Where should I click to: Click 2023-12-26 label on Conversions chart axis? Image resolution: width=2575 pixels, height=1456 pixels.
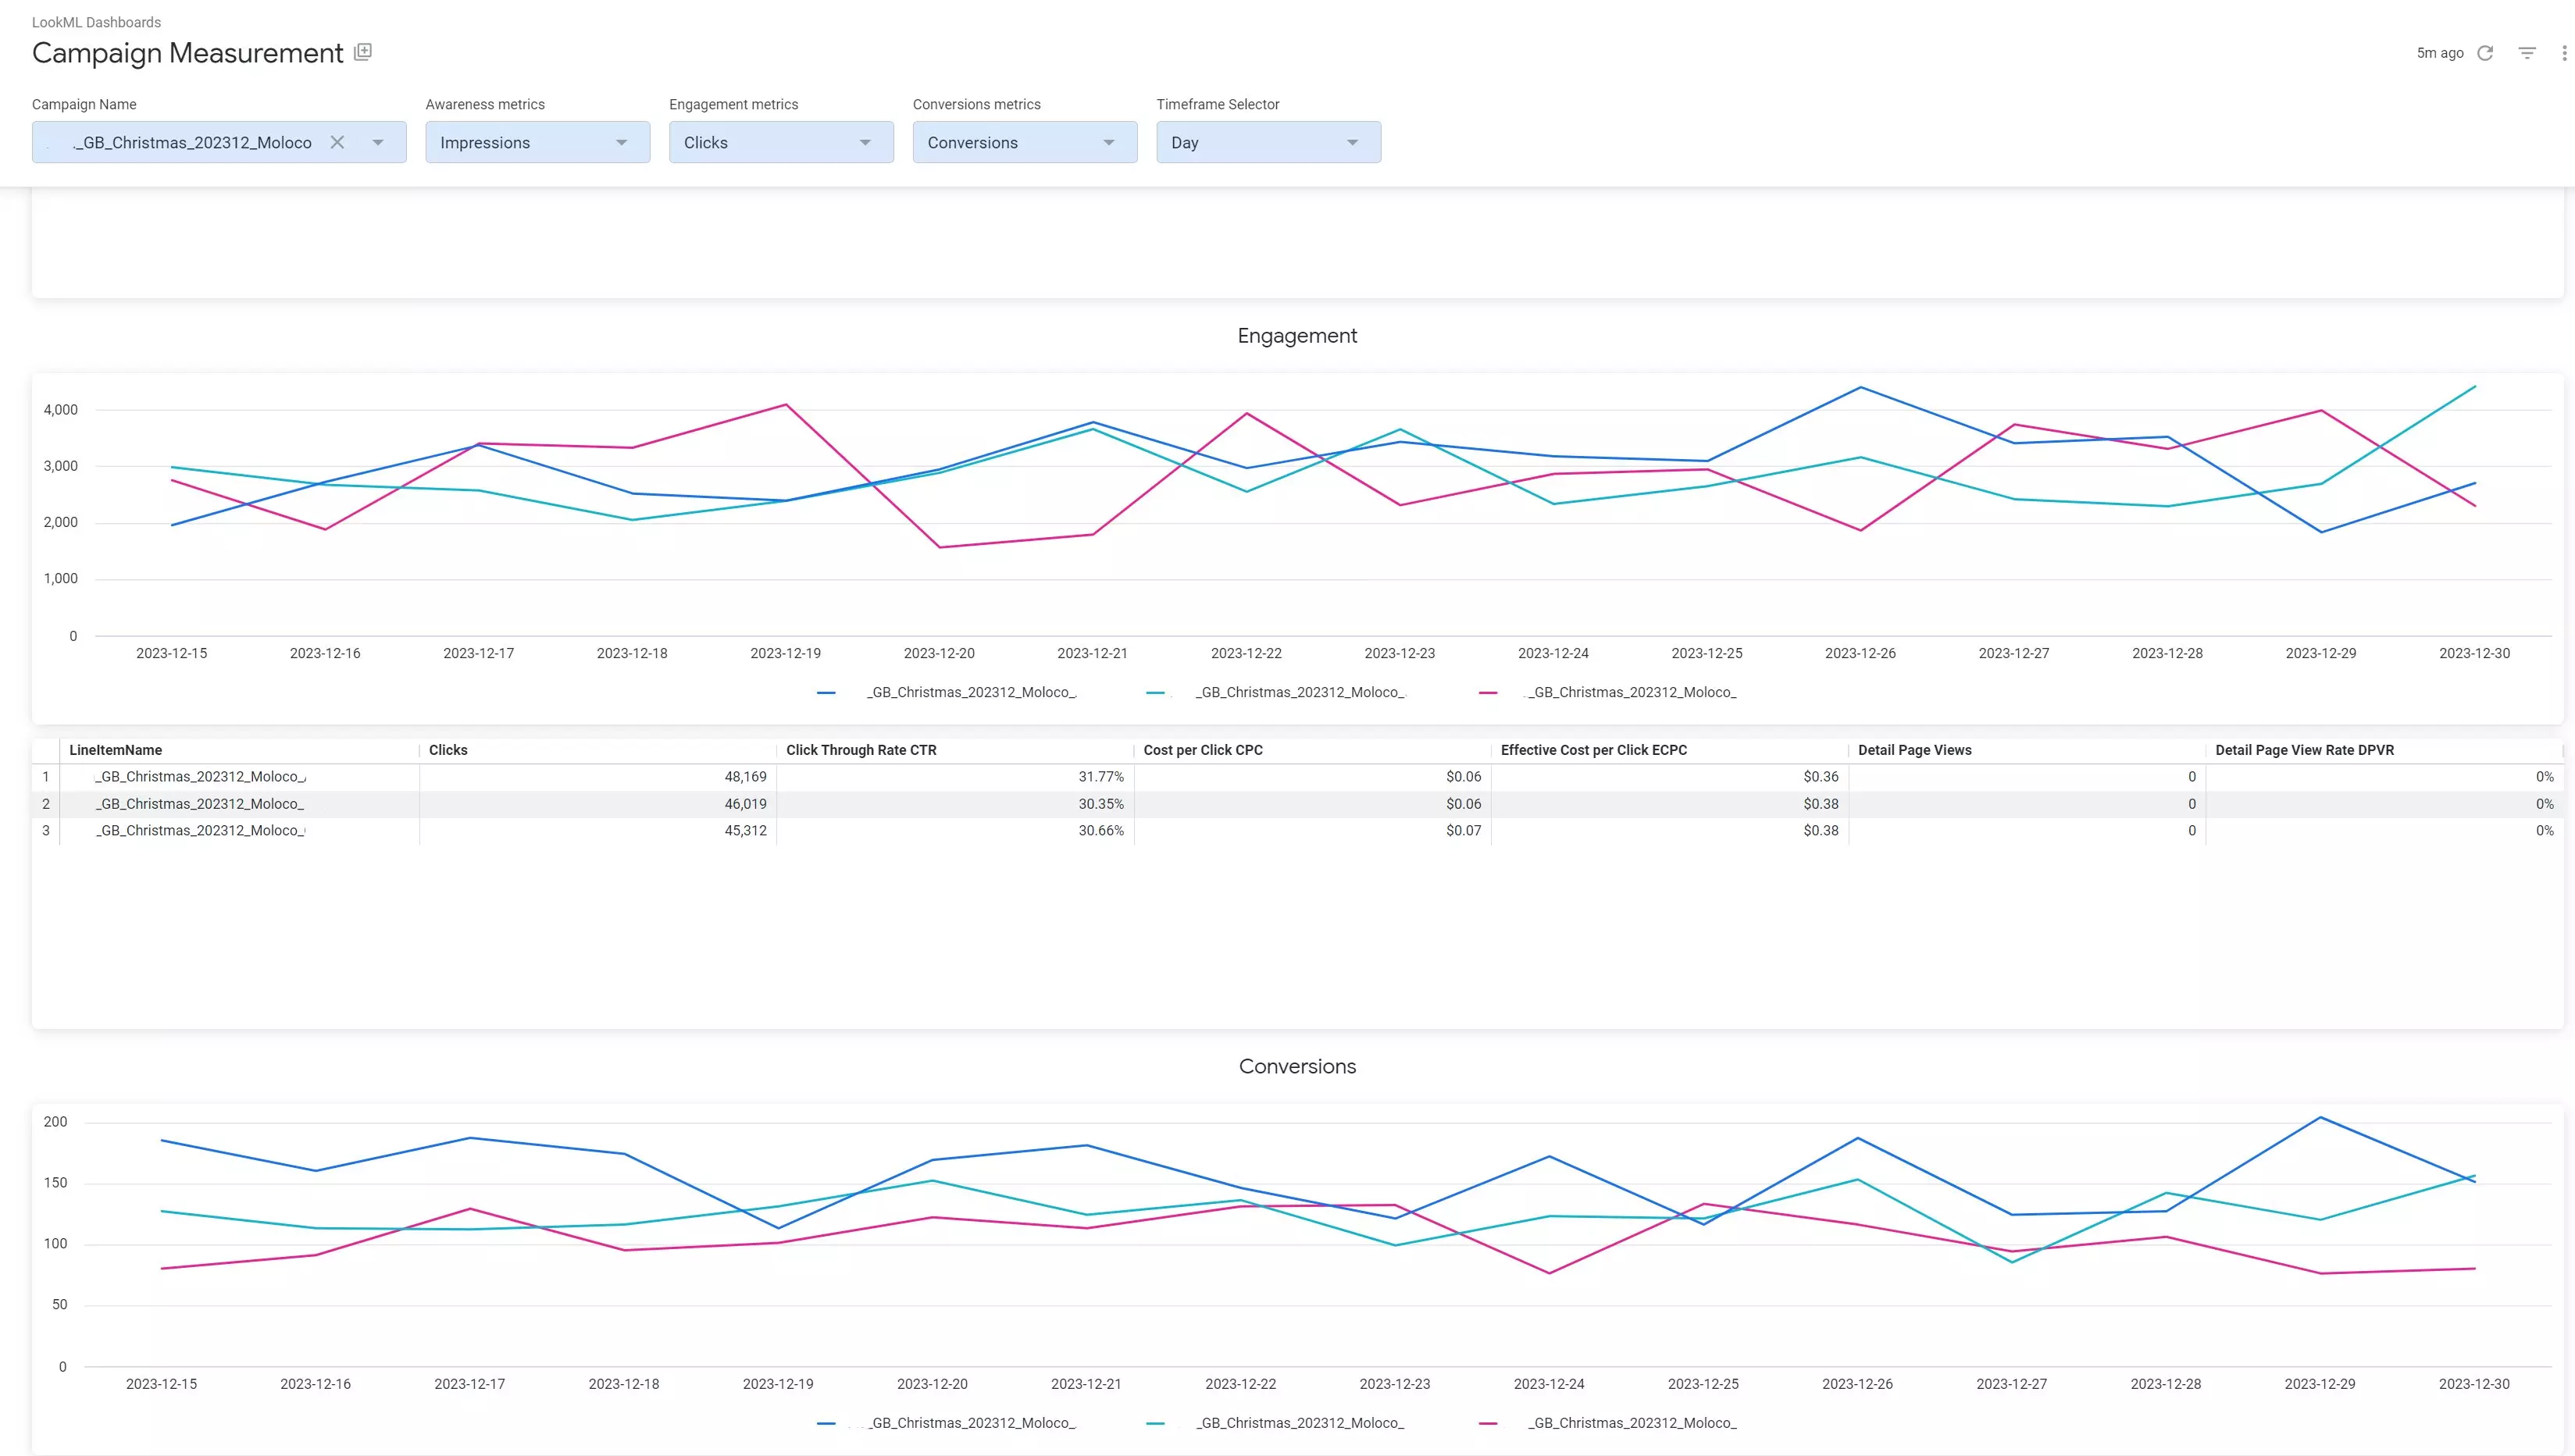pyautogui.click(x=1856, y=1384)
